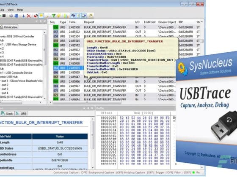Click the blue stacked-lines toolbar icon
This screenshot has width=237, height=177.
17,16
